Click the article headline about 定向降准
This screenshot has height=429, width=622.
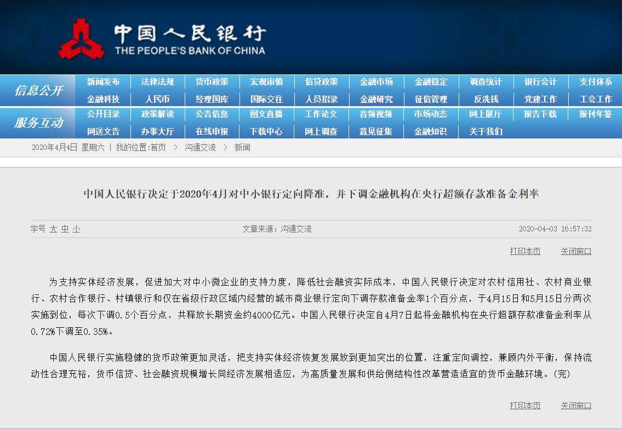coord(311,194)
